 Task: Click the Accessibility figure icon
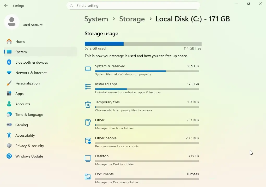(9, 135)
